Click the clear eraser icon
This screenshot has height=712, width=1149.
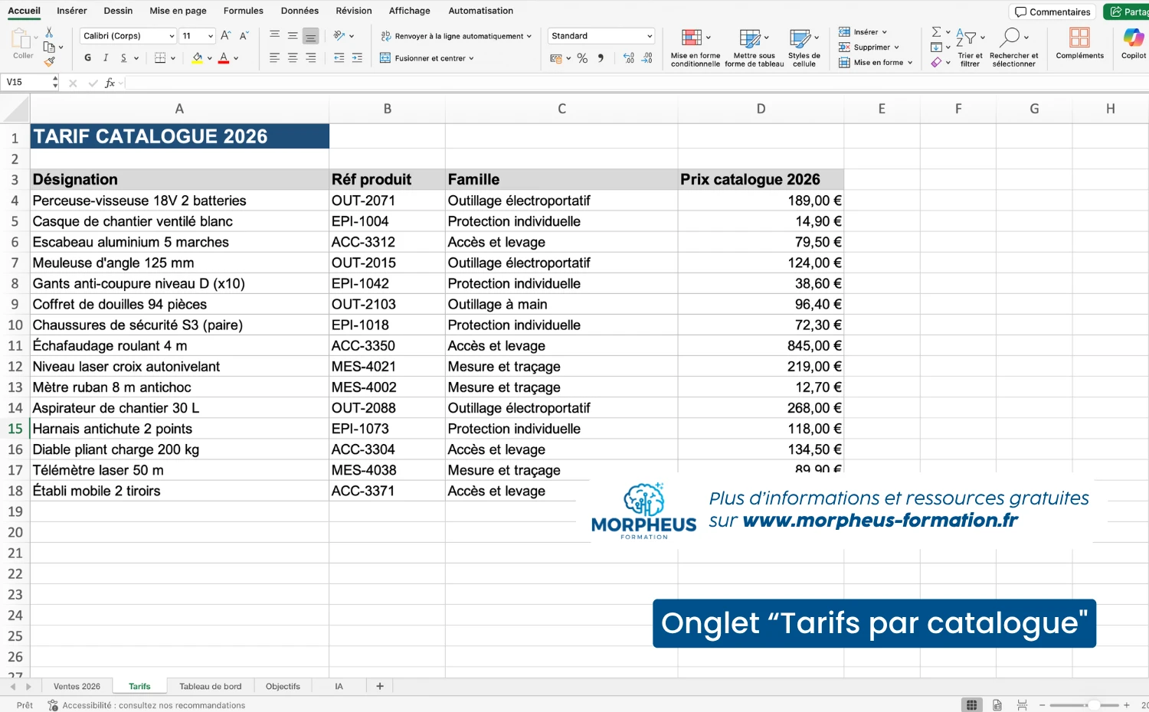click(936, 63)
